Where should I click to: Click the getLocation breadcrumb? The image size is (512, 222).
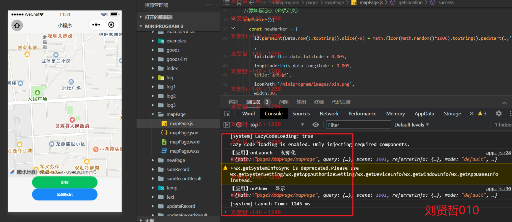point(410,2)
